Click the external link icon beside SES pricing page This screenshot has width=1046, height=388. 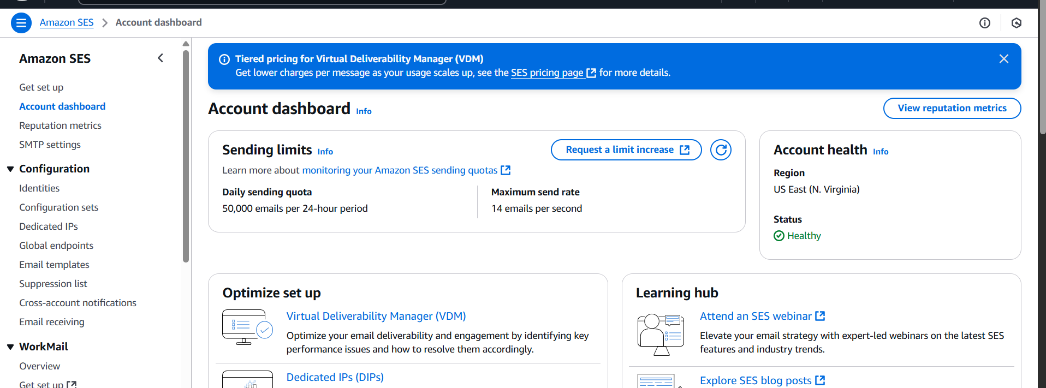pyautogui.click(x=591, y=73)
